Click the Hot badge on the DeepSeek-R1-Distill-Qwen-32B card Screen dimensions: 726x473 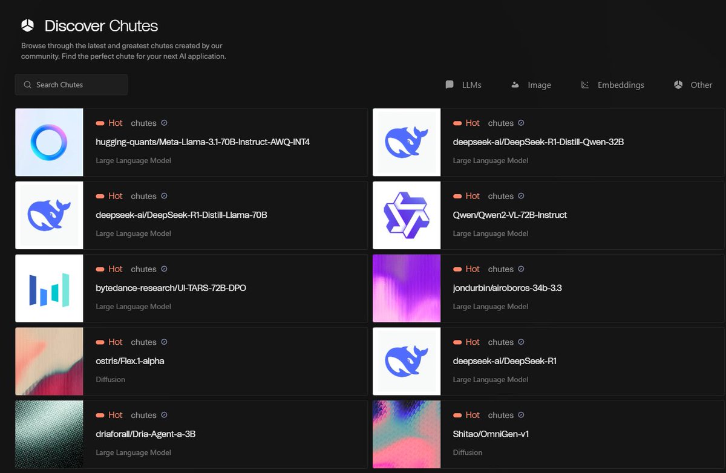click(x=466, y=123)
